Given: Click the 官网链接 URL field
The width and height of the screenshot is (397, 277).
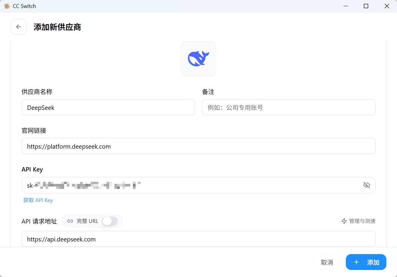Looking at the screenshot, I should click(x=199, y=146).
